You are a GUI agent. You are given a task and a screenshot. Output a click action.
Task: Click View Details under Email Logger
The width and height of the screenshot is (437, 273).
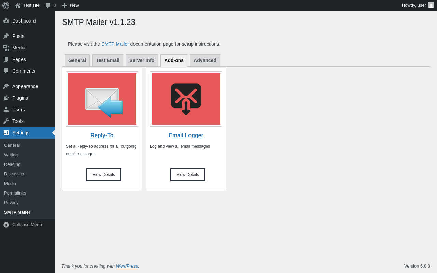pyautogui.click(x=188, y=175)
